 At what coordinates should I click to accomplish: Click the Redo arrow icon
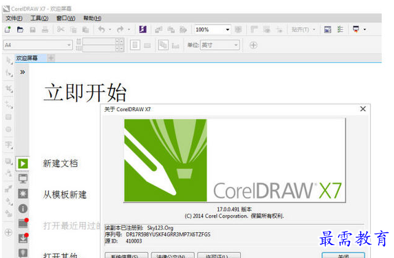pyautogui.click(x=120, y=29)
